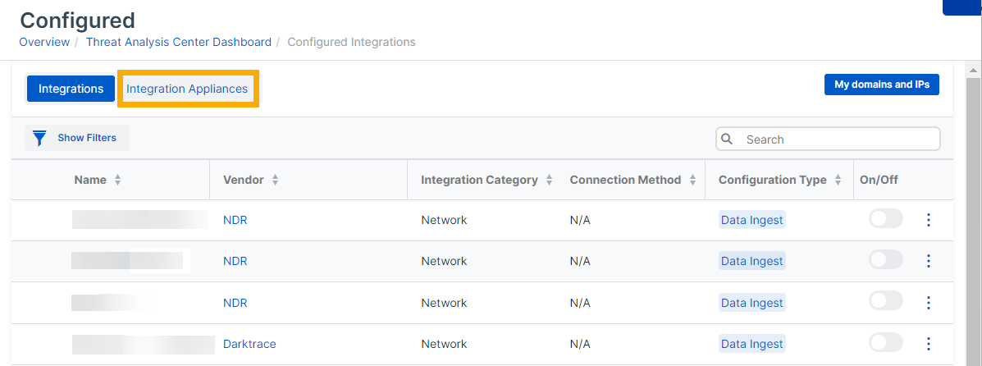Sort by Vendor column arrows
The width and height of the screenshot is (982, 366).
[x=275, y=180]
